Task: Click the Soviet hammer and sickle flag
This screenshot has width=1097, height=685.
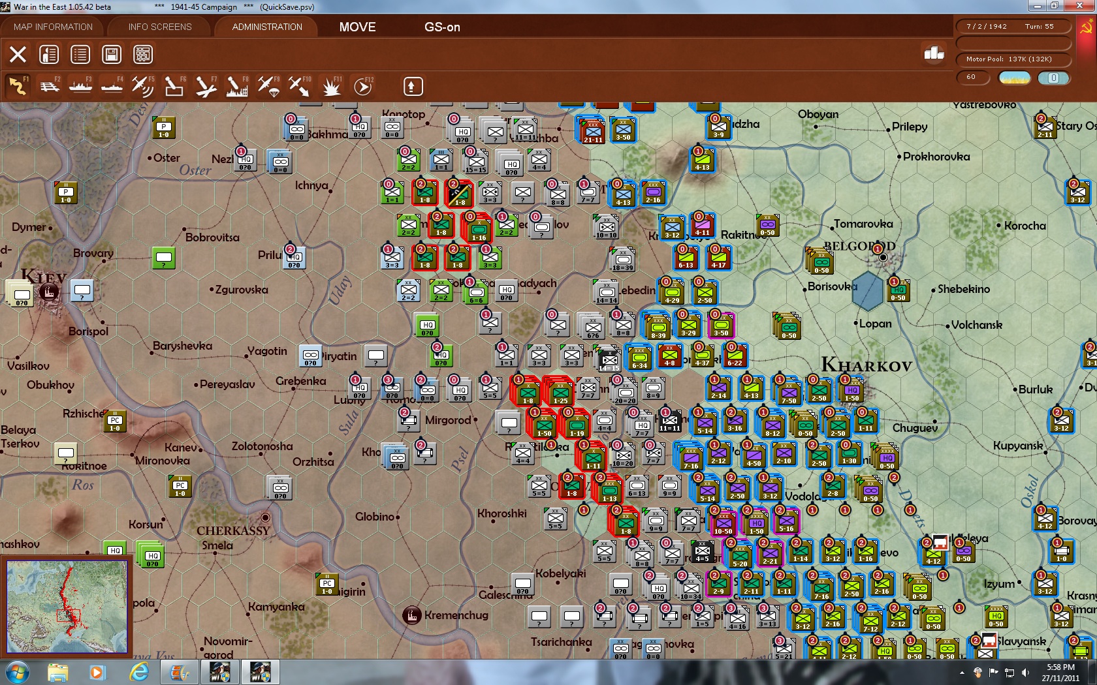Action: point(1087,27)
